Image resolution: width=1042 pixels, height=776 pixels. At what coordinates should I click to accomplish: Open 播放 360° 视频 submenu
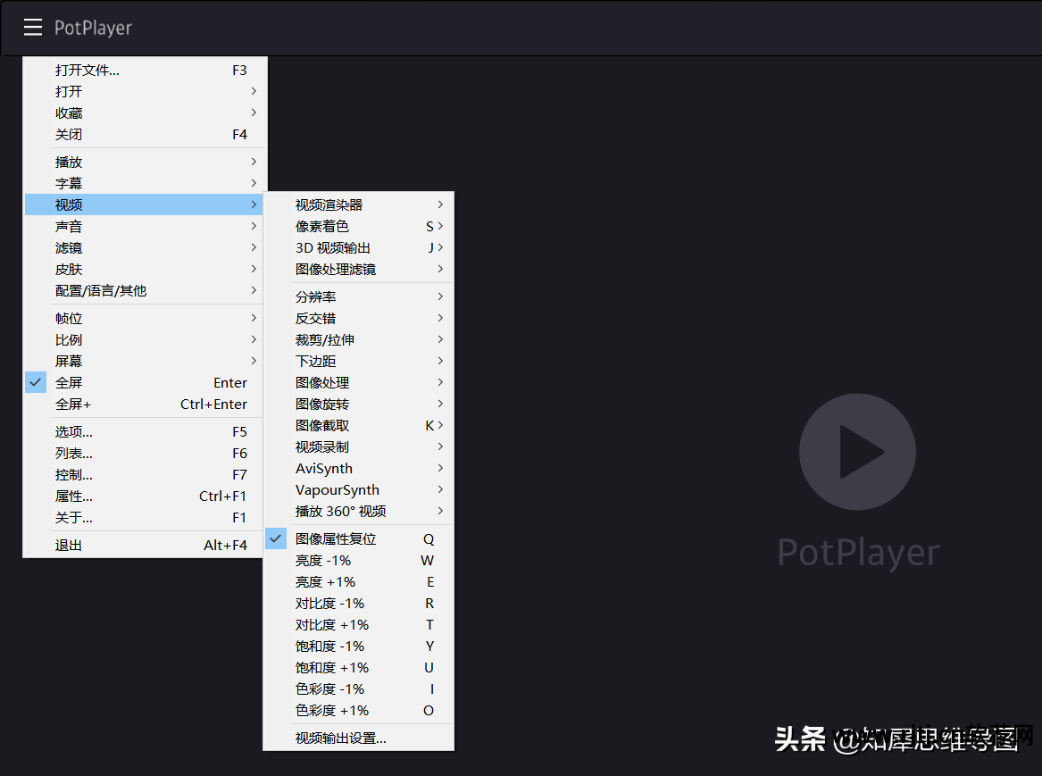[358, 511]
